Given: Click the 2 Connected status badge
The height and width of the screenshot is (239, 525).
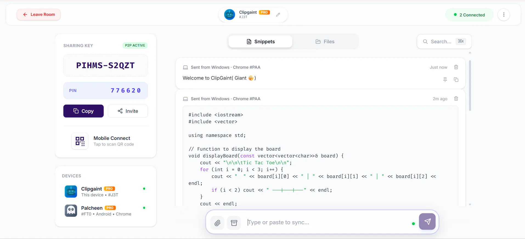Looking at the screenshot, I should [x=469, y=15].
